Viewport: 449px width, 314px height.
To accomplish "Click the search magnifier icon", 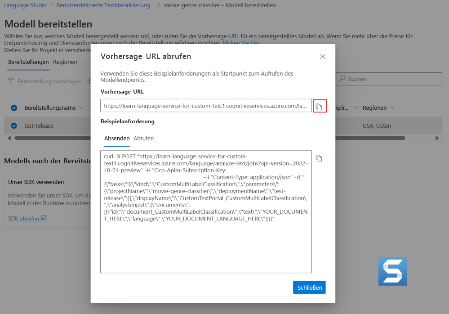I will 342,79.
